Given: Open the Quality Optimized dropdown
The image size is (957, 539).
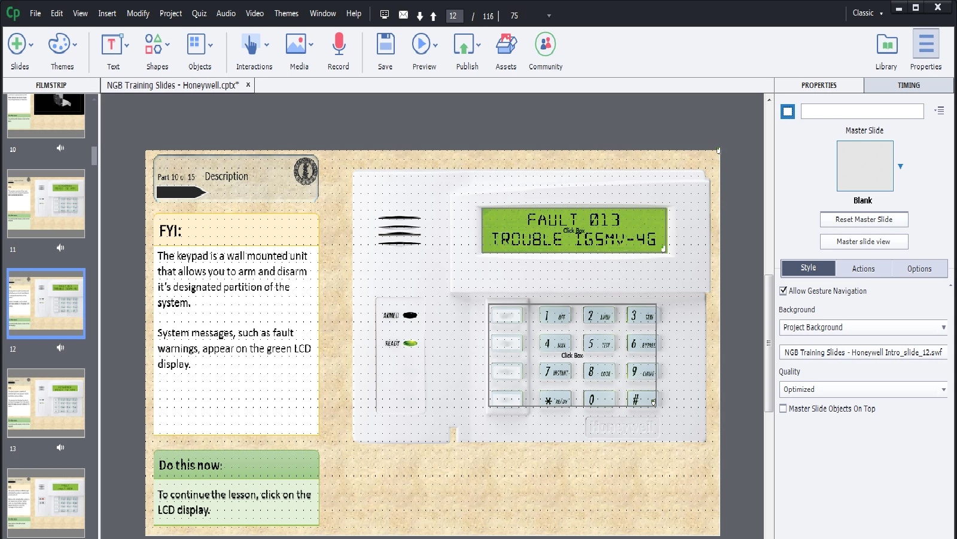Looking at the screenshot, I should click(864, 389).
